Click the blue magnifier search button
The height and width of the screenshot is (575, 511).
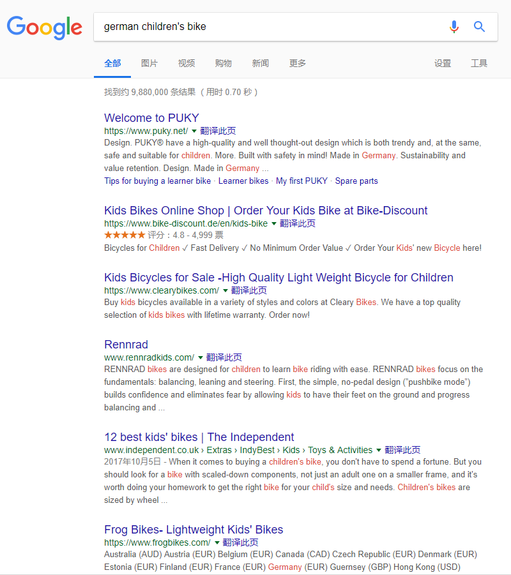[x=479, y=27]
